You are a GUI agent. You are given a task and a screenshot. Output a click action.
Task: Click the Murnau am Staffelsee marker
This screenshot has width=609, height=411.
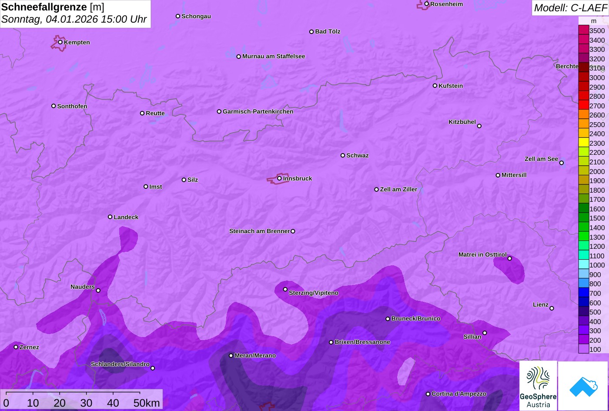click(239, 57)
